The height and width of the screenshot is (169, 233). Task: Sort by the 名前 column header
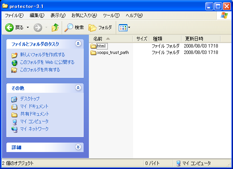pos(111,39)
